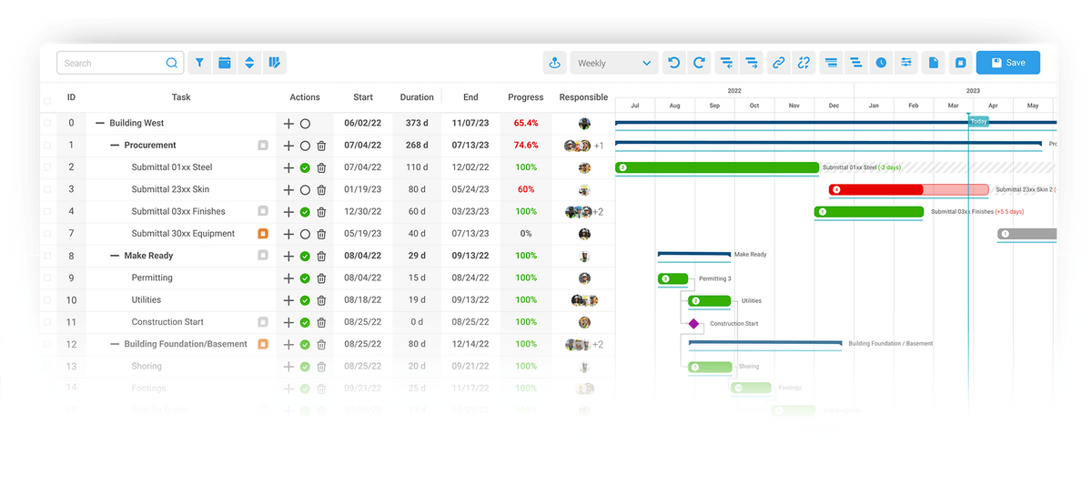Collapse the Make Ready task group
Viewport: 1092px width, 485px height.
(115, 256)
